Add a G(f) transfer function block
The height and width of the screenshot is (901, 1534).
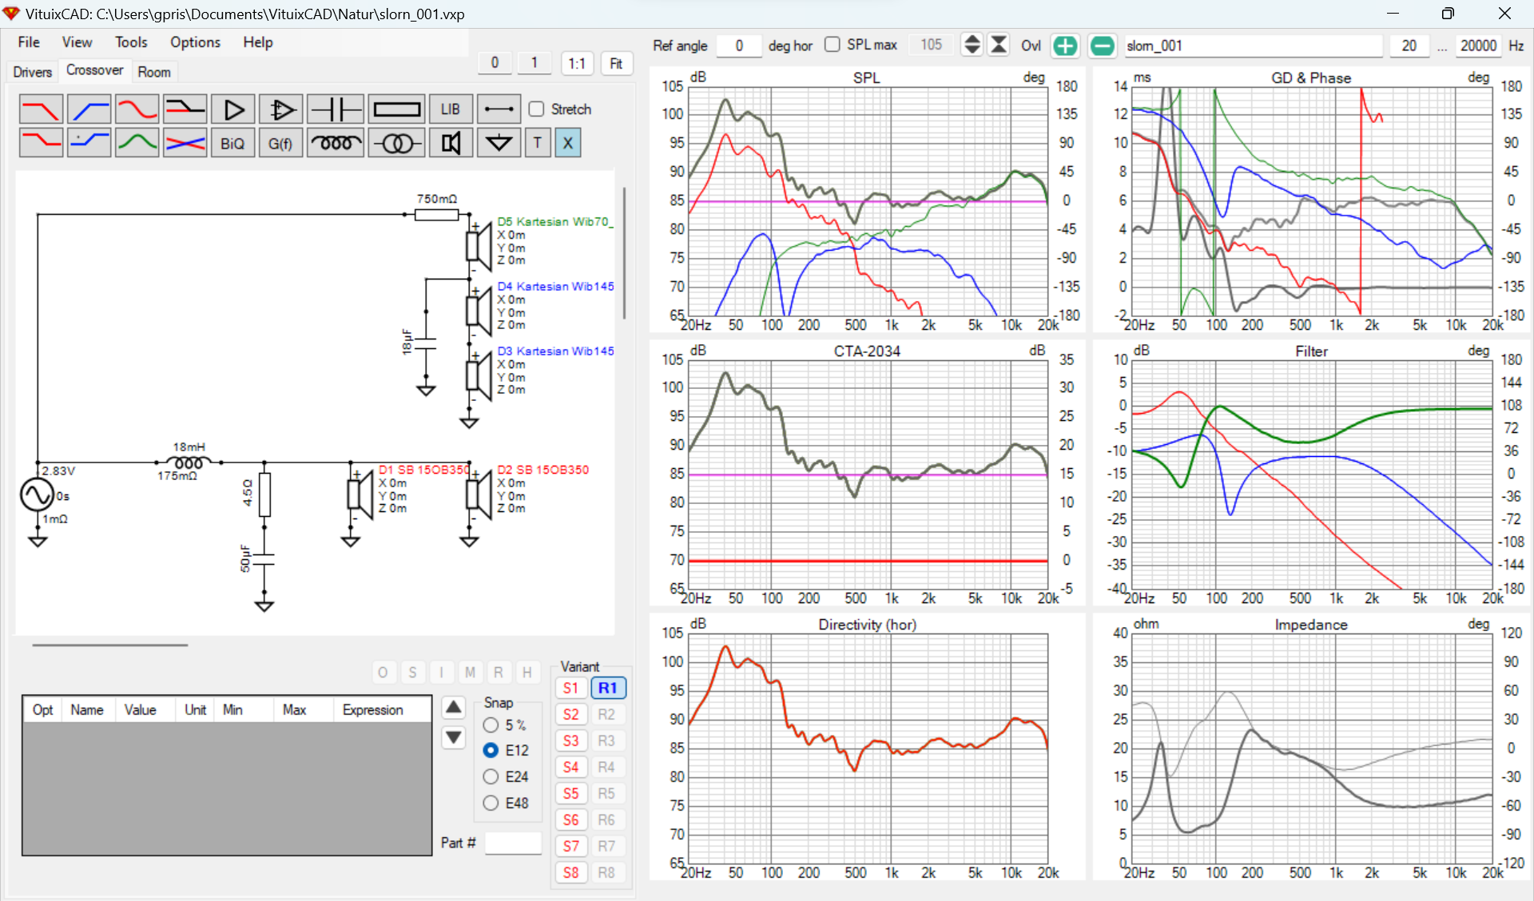tap(281, 143)
